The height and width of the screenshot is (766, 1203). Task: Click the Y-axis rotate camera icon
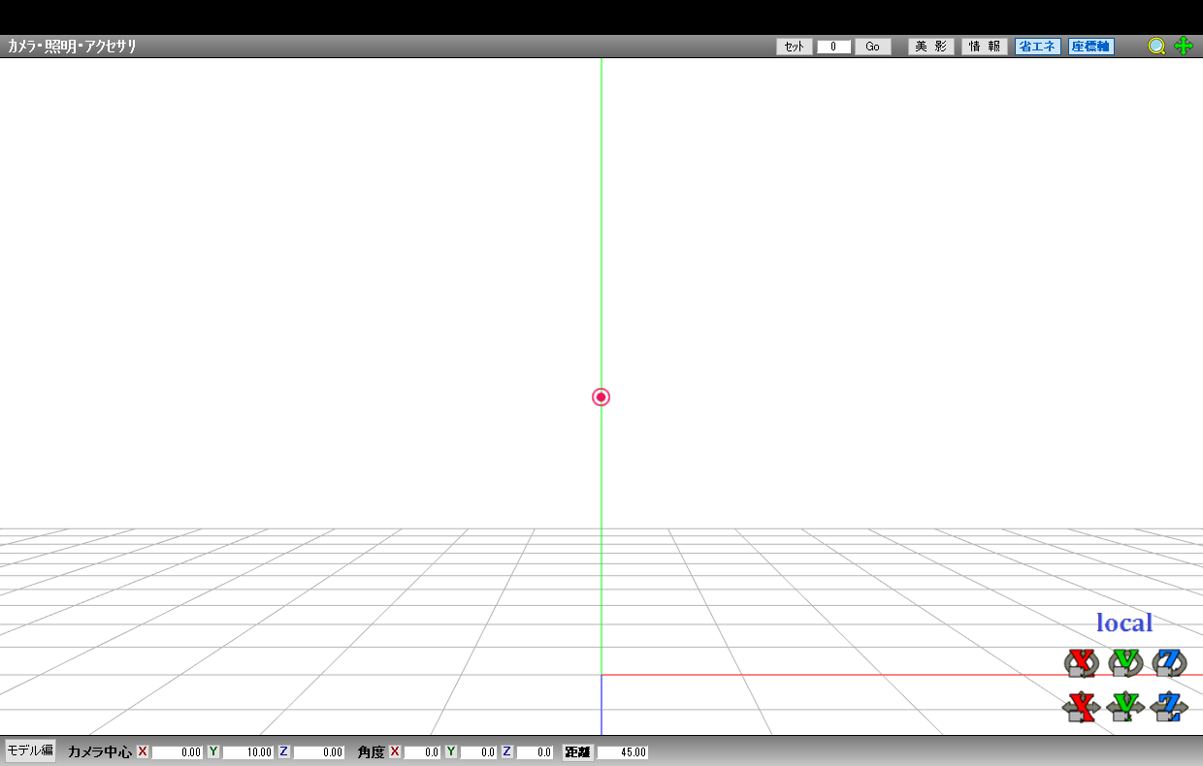click(x=1125, y=662)
